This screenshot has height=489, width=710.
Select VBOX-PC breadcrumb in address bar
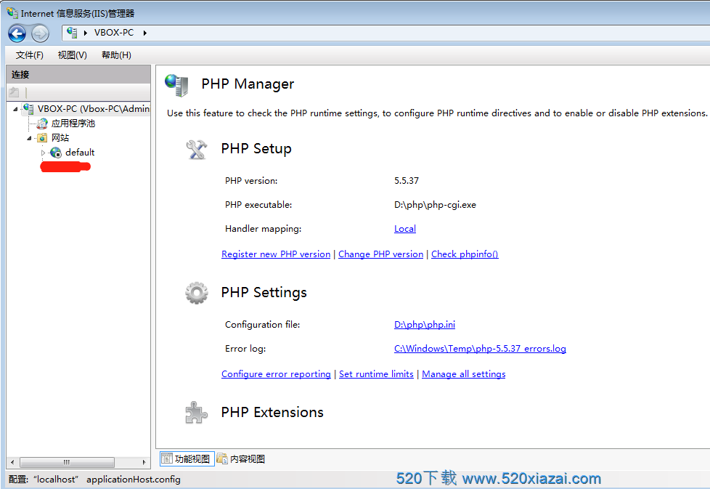114,33
